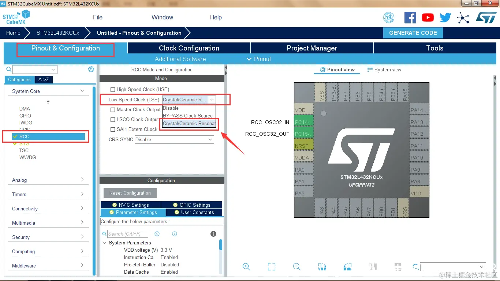Click the STM32CubeMX logo
The height and width of the screenshot is (281, 500).
(16, 17)
